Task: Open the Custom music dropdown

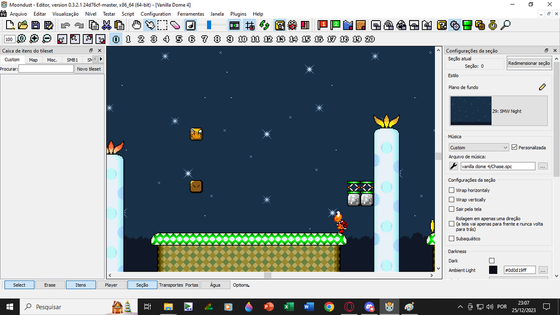Action: coord(479,147)
